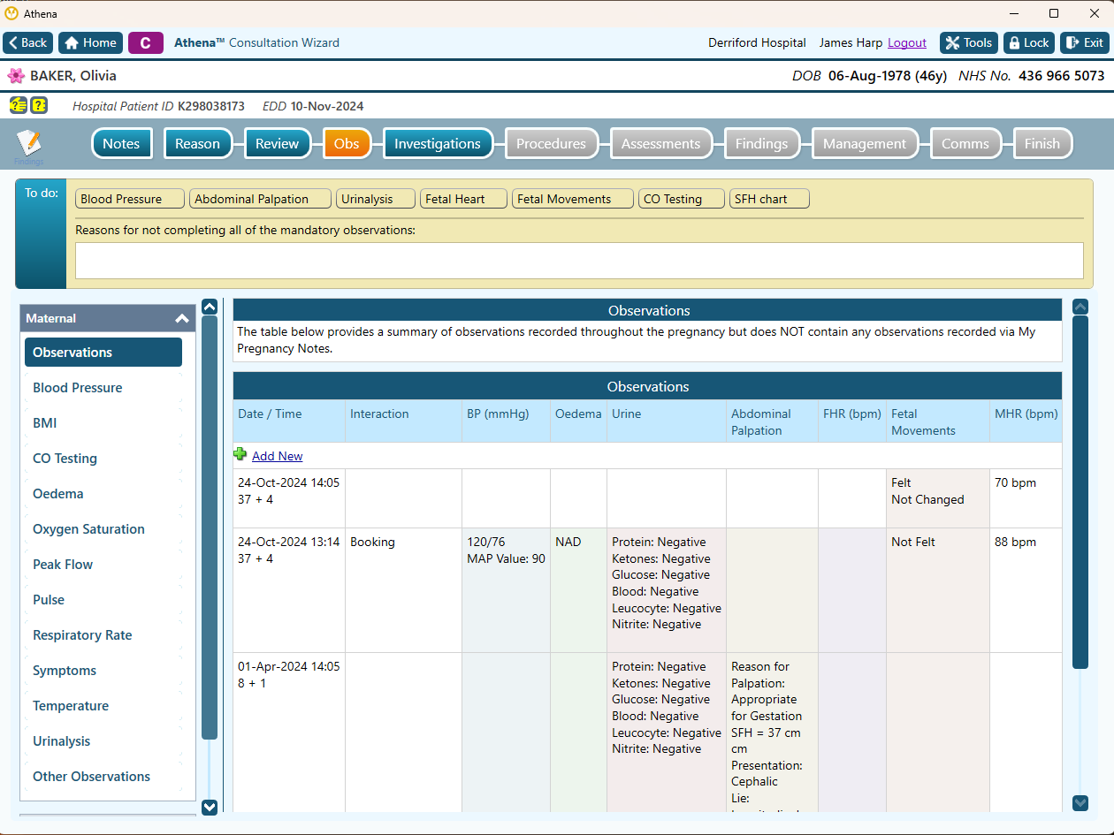This screenshot has width=1114, height=835.
Task: Select Blood Pressure in the sidebar
Action: point(103,388)
